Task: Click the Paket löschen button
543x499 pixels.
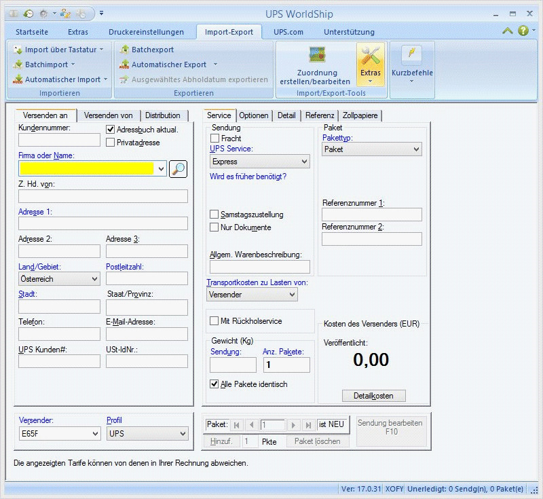Action: tap(318, 441)
